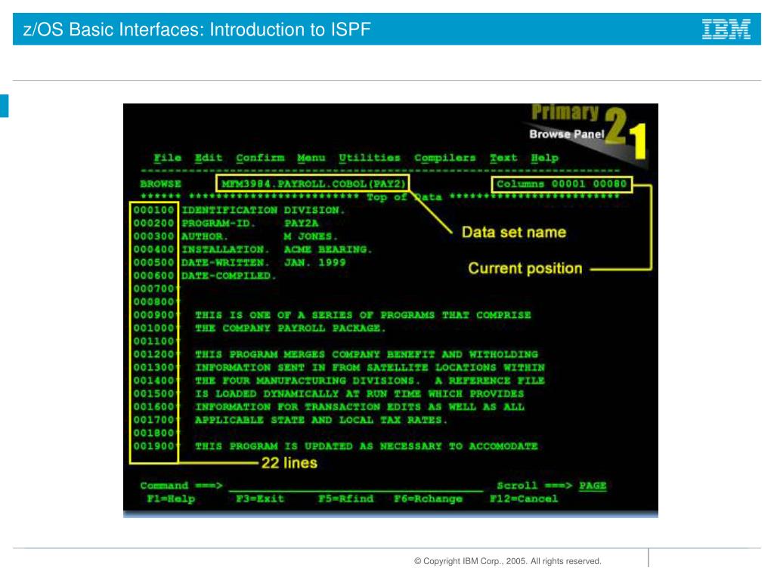Open the Confirm menu
The image size is (774, 580).
click(260, 158)
